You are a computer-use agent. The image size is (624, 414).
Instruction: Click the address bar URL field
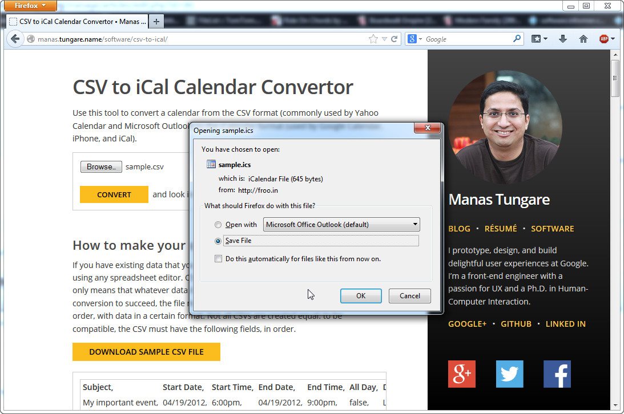click(x=199, y=39)
